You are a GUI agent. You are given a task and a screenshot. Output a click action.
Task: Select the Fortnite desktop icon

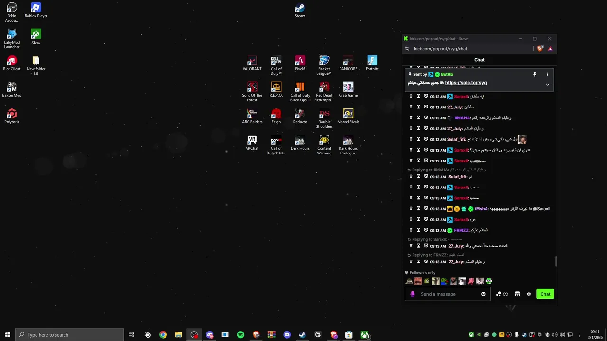coord(372,63)
